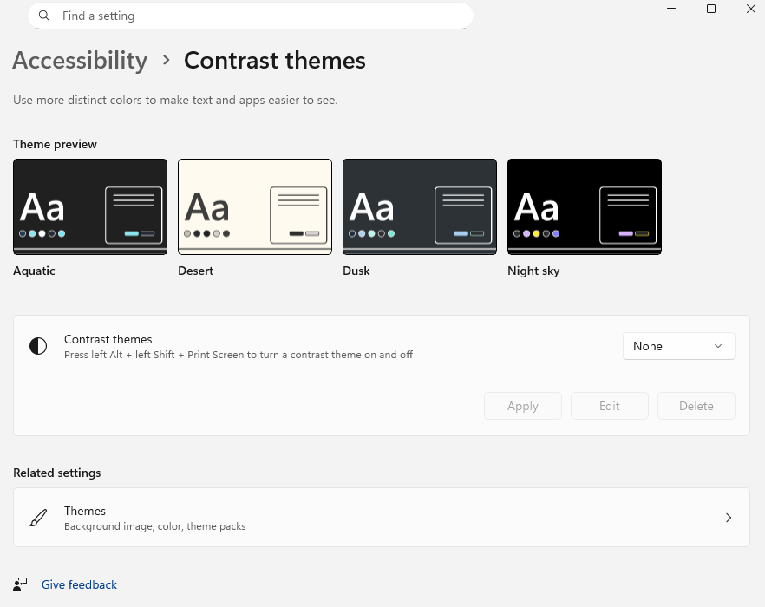765x607 pixels.
Task: Select the Aquatic theme preview
Action: coord(90,206)
